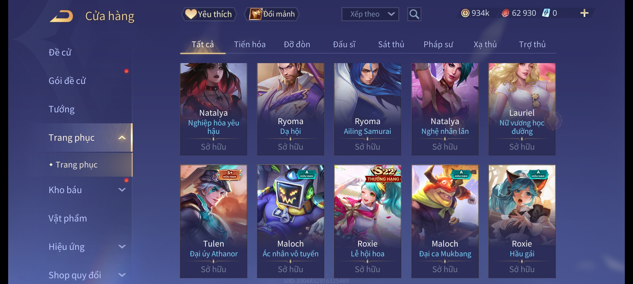Open Đổi mảnh fragment exchange chest

[272, 14]
